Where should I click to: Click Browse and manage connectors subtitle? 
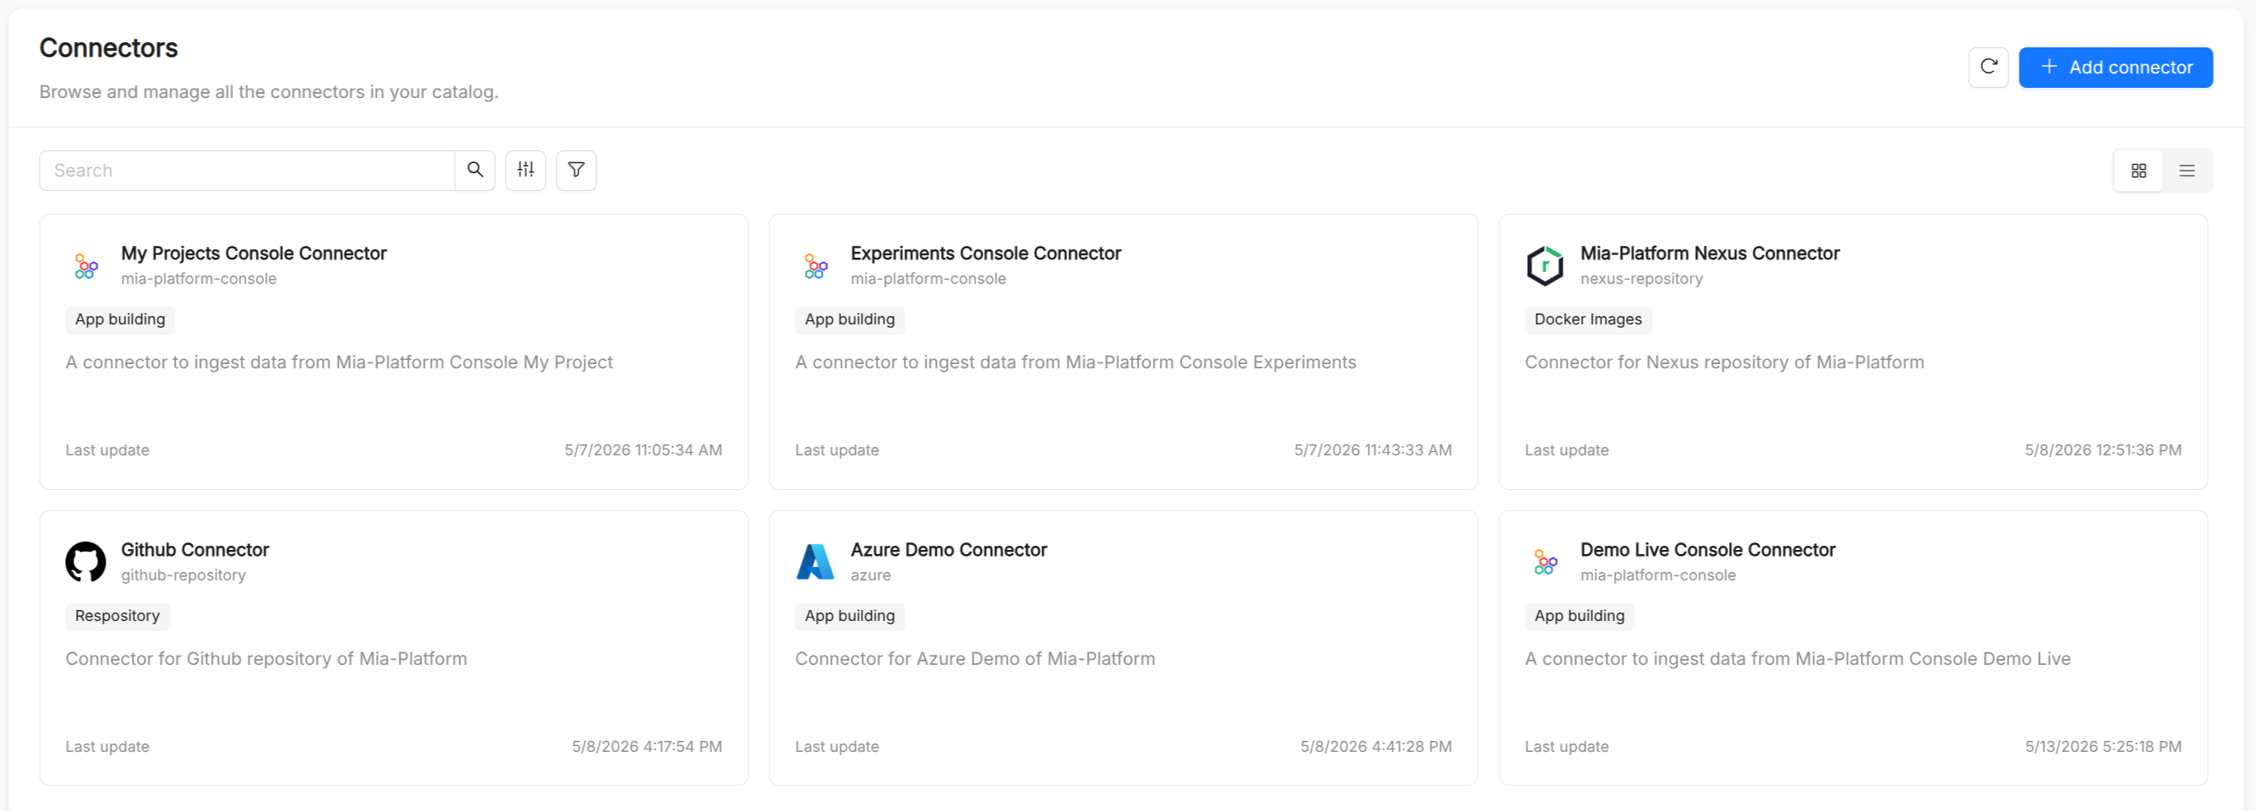click(x=269, y=92)
